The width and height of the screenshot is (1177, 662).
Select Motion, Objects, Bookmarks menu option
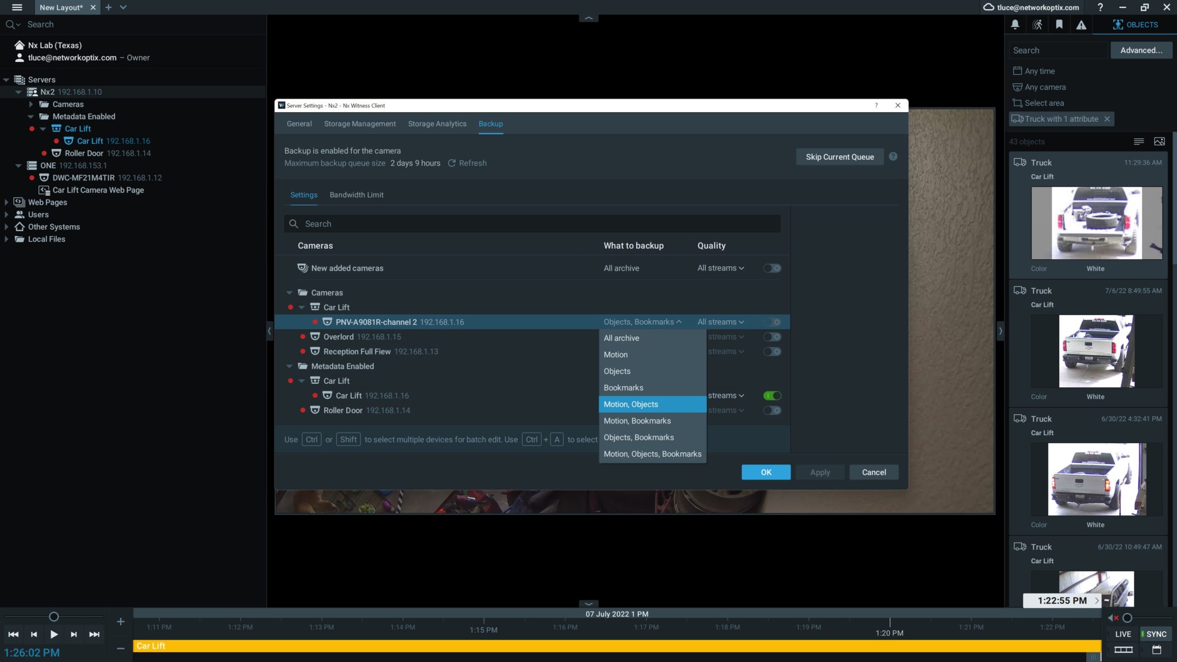[652, 454]
